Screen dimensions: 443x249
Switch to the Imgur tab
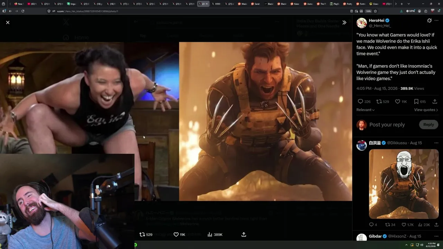tap(72, 4)
